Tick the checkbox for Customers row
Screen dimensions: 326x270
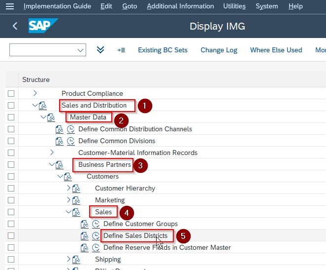[x=11, y=177]
